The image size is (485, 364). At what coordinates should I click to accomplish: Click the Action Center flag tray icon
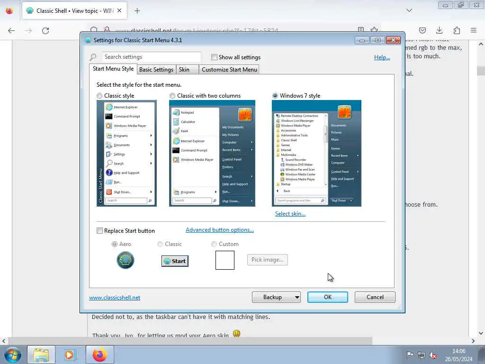tap(410, 355)
